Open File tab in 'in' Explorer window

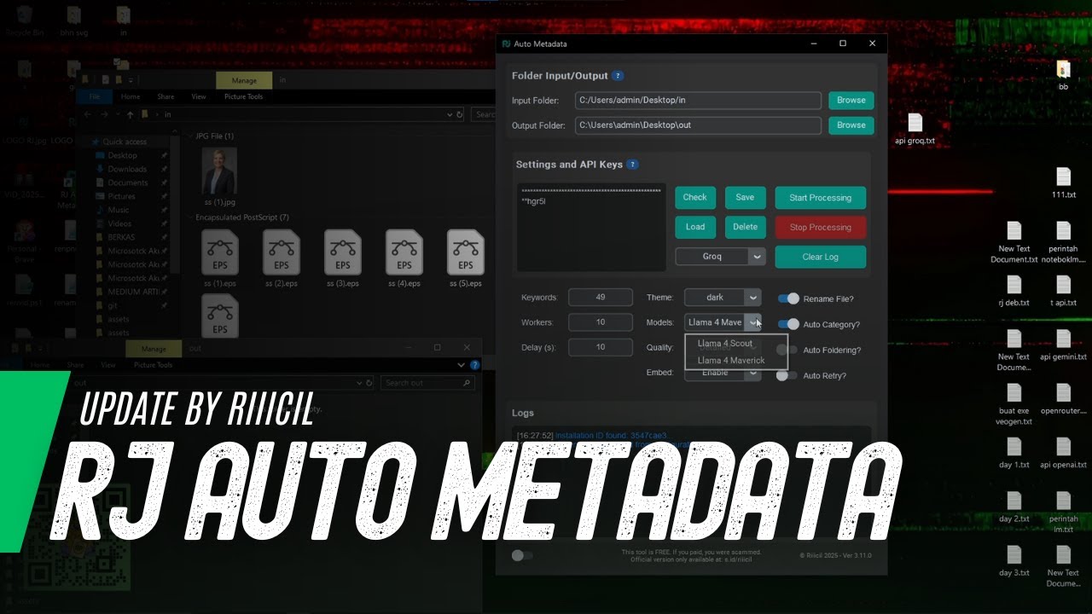click(x=94, y=96)
